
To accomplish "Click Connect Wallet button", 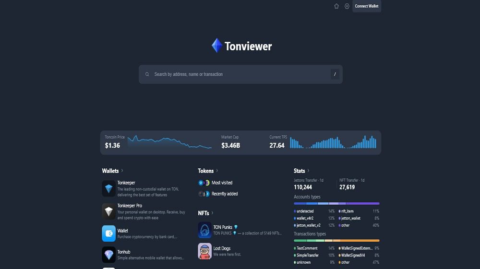I will coord(367,6).
